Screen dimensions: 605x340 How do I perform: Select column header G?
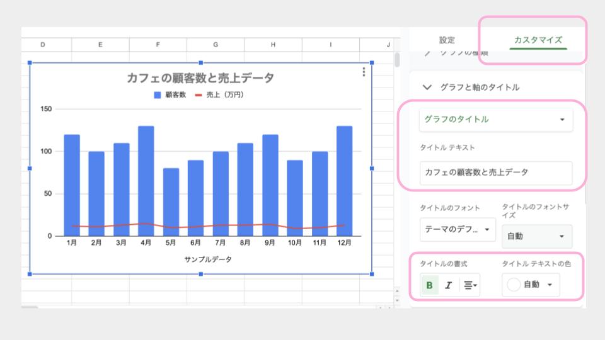tap(216, 45)
